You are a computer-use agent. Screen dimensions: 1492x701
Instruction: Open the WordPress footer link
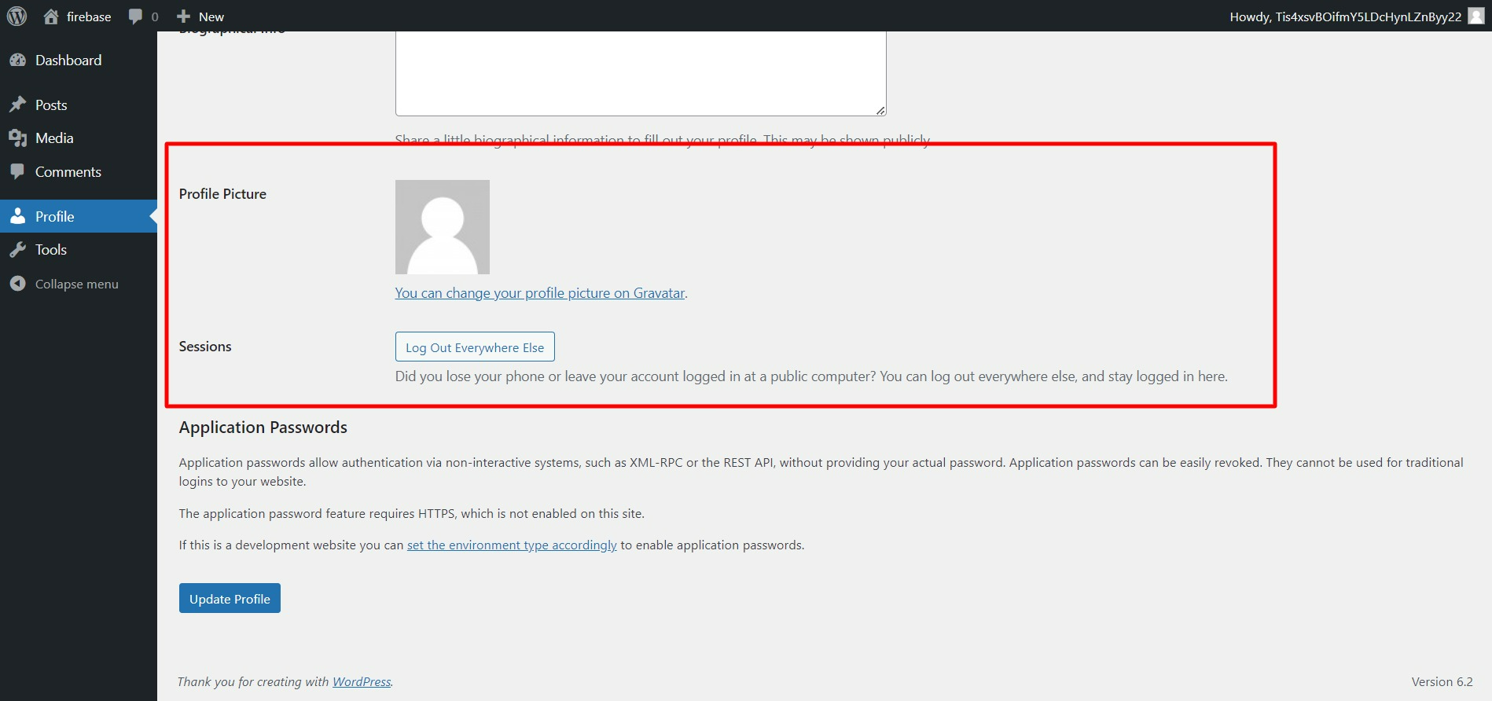[362, 682]
